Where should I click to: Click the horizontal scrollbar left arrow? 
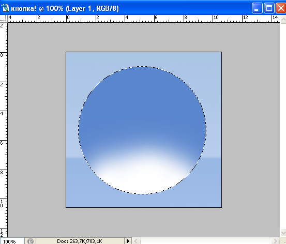click(136, 241)
